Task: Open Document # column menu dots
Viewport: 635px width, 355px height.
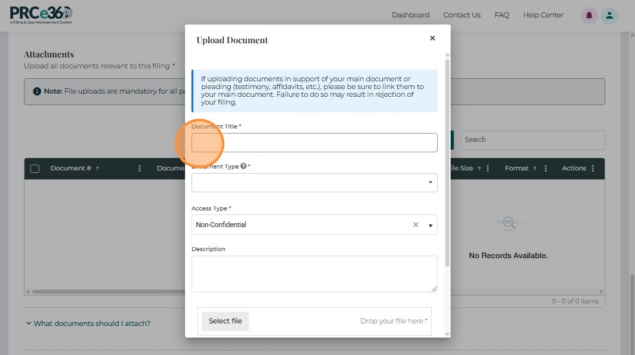Action: [139, 168]
